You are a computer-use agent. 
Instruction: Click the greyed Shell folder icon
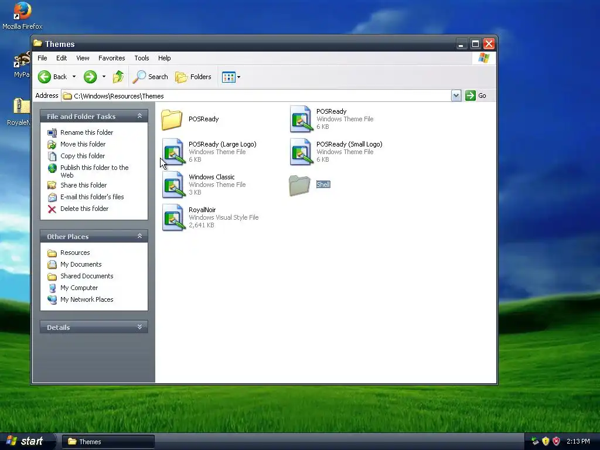click(x=299, y=185)
